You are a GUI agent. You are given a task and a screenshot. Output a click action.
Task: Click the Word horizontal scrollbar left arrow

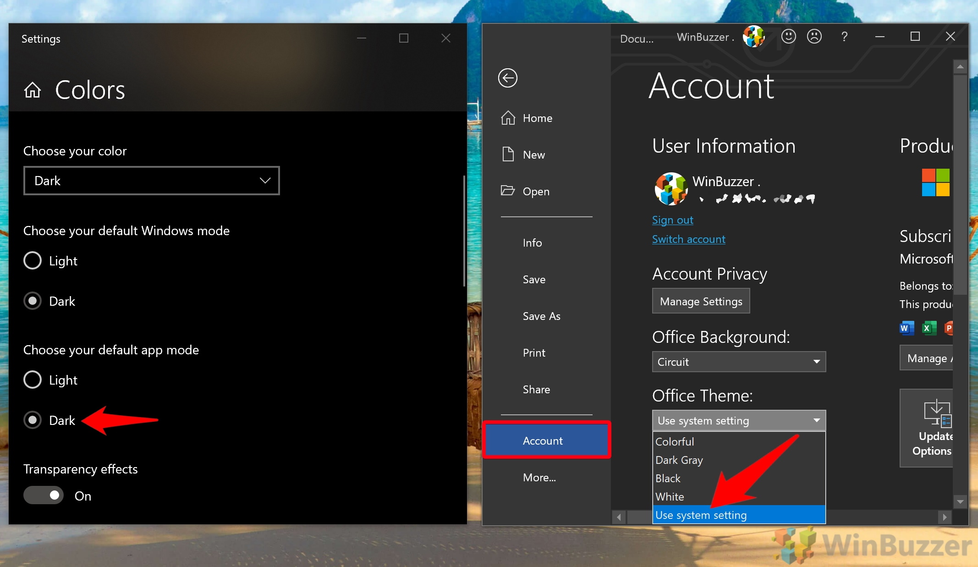(619, 517)
